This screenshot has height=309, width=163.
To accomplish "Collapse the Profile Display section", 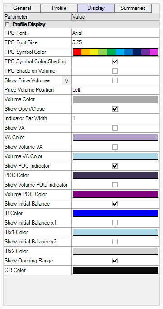I will (x=7, y=24).
